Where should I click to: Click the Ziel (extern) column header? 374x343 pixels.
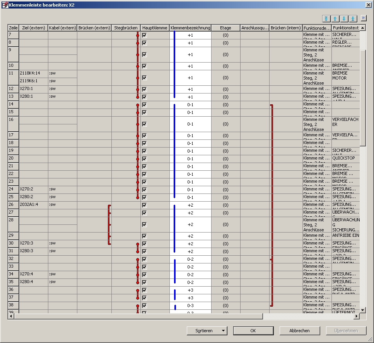(x=34, y=28)
